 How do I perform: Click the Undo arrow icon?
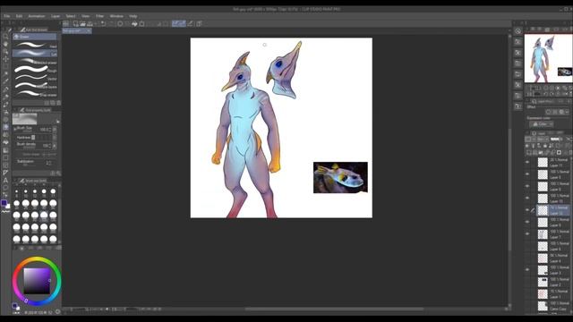[x=104, y=24]
